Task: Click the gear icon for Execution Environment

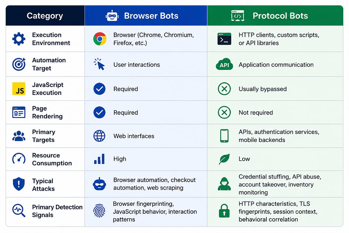Action: 19,39
